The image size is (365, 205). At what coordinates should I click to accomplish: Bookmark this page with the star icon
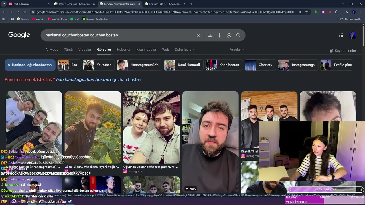point(307,12)
